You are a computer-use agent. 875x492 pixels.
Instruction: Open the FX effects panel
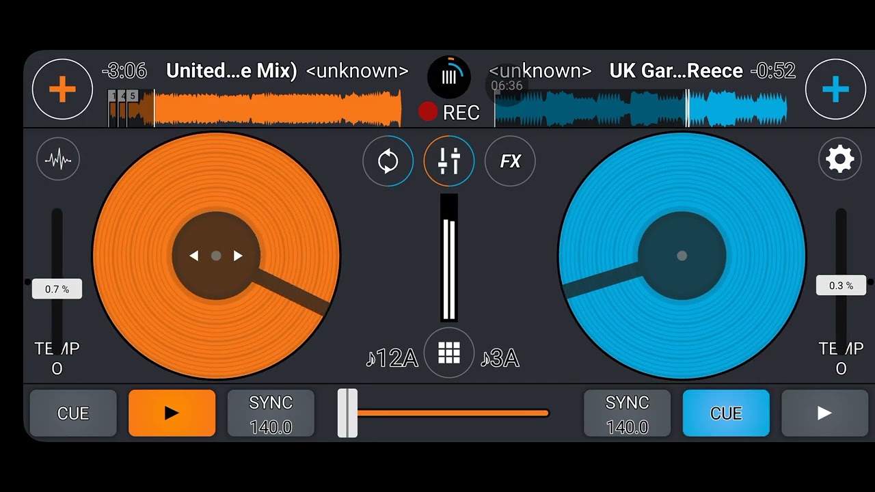510,161
